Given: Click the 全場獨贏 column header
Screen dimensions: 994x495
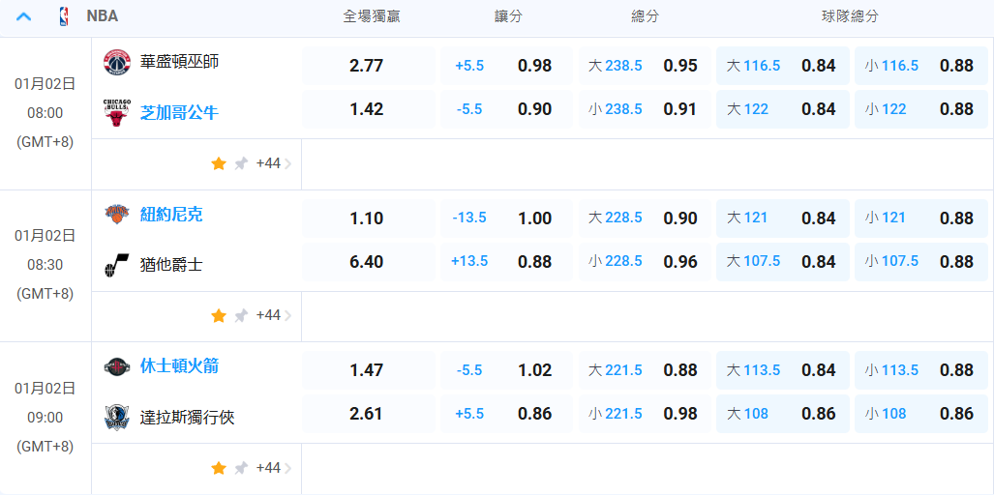Looking at the screenshot, I should point(372,17).
